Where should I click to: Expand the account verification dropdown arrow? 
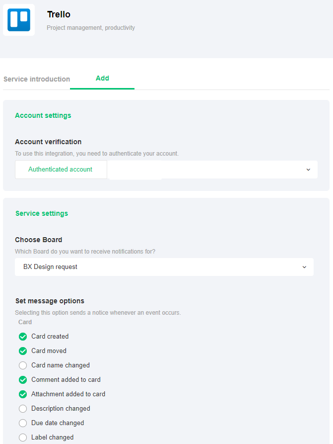tap(308, 170)
